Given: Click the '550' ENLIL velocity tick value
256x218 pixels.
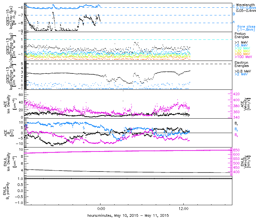Looking at the screenshot, I should 236,159.
